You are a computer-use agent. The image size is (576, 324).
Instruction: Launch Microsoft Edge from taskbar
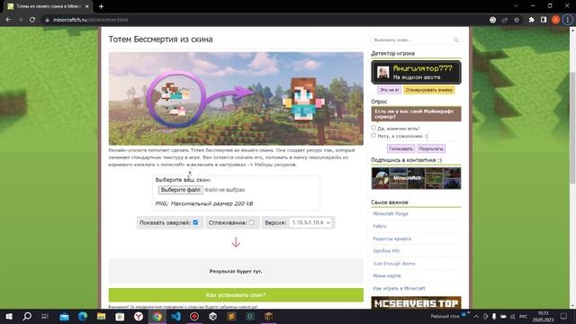pyautogui.click(x=83, y=316)
